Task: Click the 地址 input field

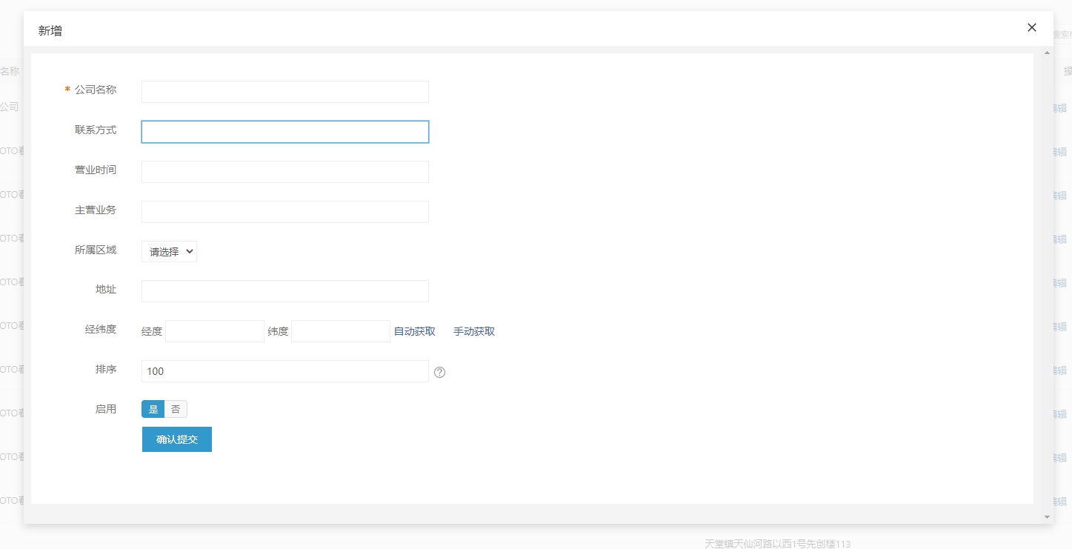Action: tap(284, 291)
